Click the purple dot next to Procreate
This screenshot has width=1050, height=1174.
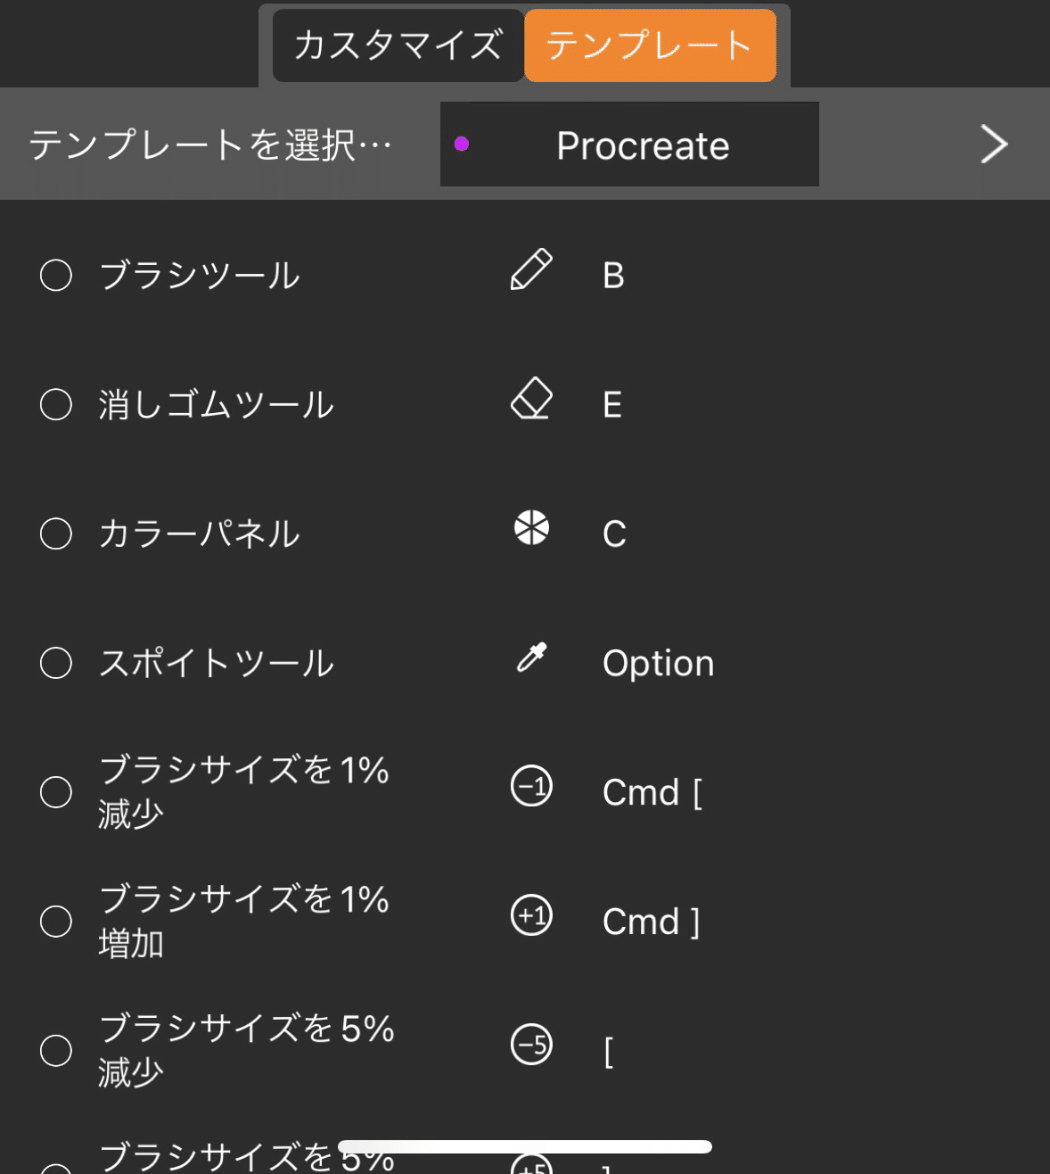(x=462, y=144)
